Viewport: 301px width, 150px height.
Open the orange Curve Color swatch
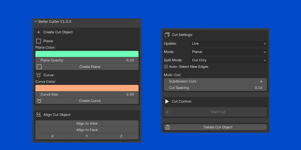[87, 88]
